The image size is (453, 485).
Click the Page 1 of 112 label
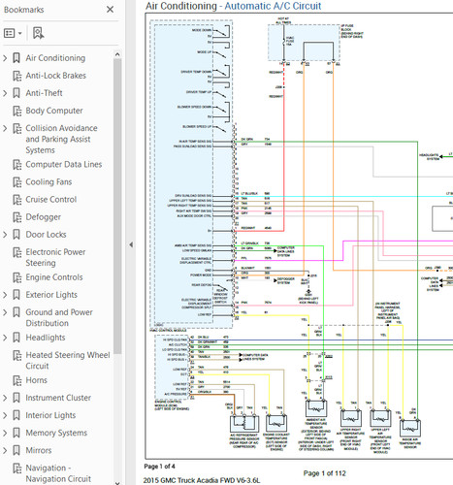coord(325,473)
